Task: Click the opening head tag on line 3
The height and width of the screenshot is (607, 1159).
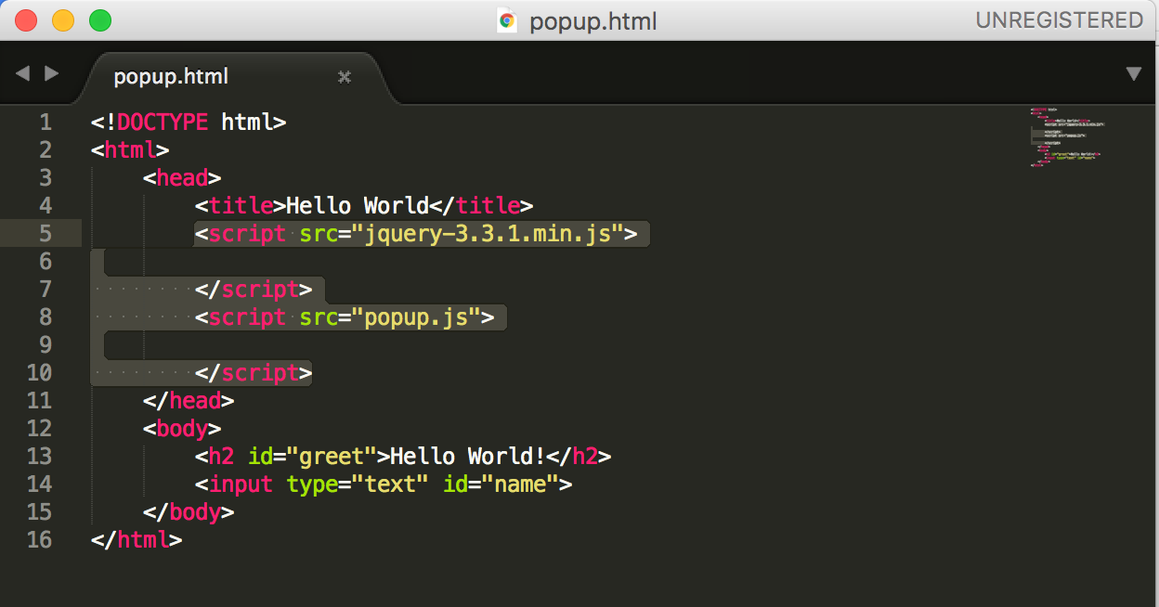Action: pos(182,178)
